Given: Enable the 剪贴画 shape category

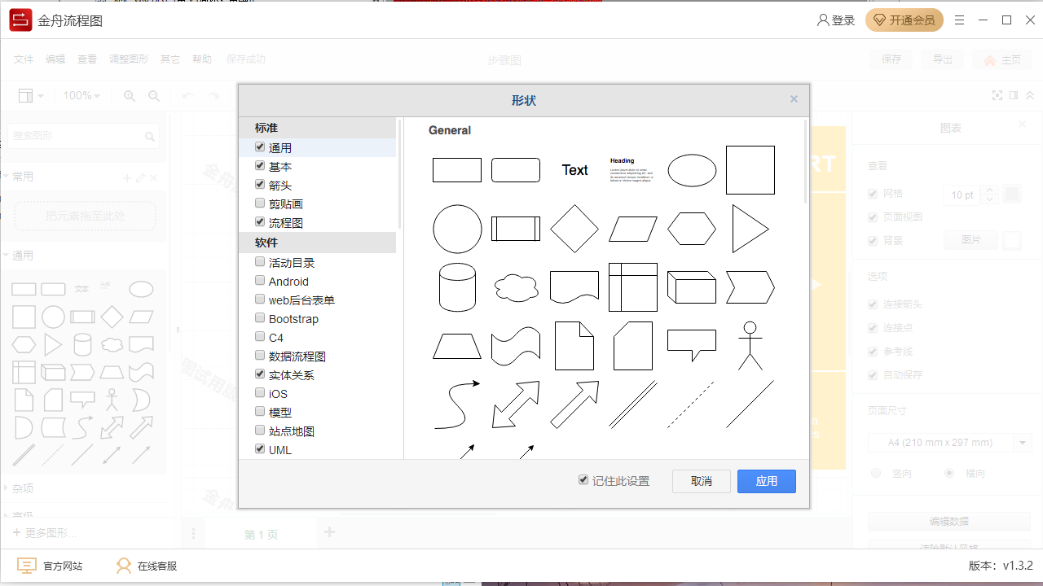Looking at the screenshot, I should coord(259,203).
